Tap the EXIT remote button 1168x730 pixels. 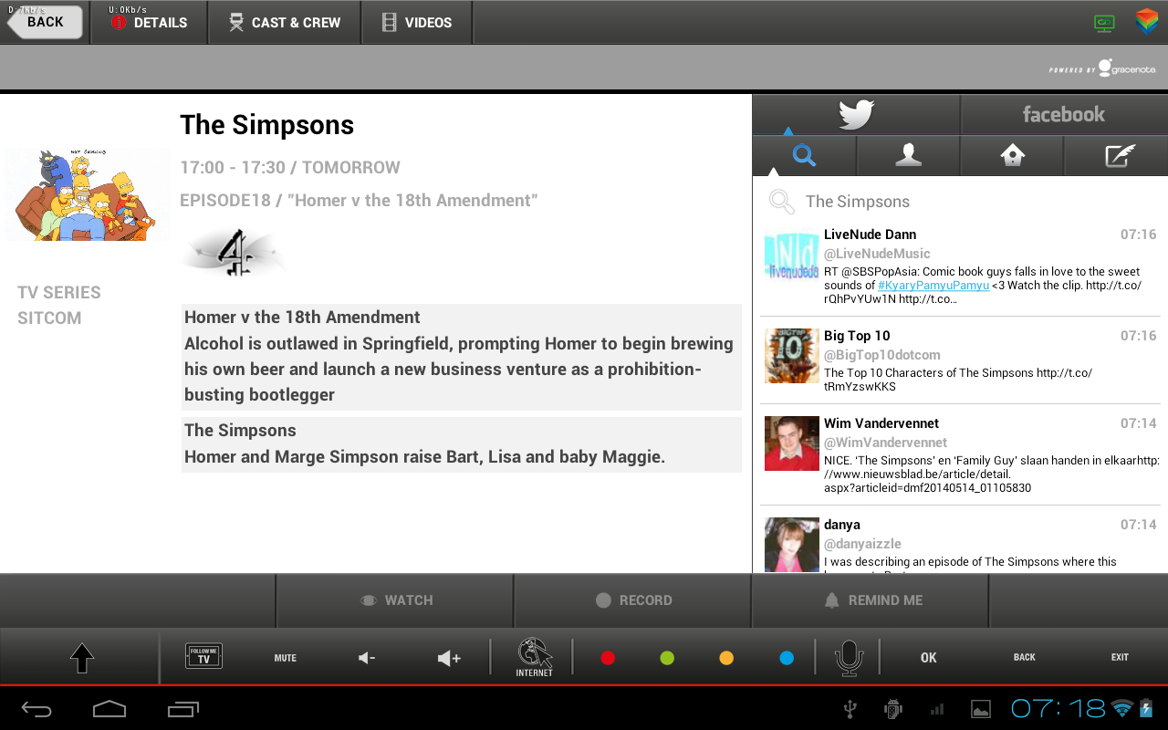coord(1120,658)
